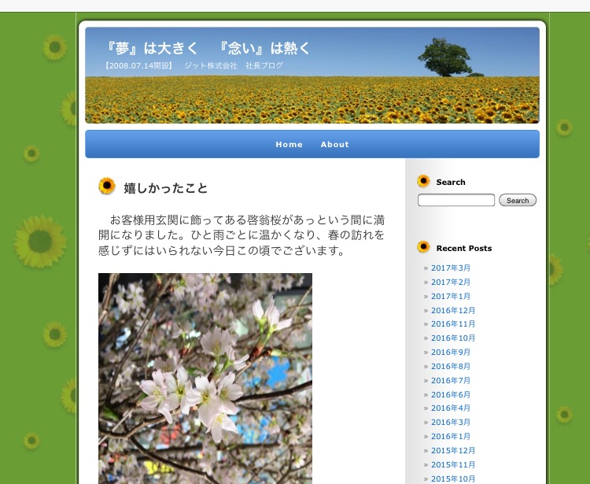Open the Home menu item
Viewport: 590px width, 484px height.
(x=289, y=144)
